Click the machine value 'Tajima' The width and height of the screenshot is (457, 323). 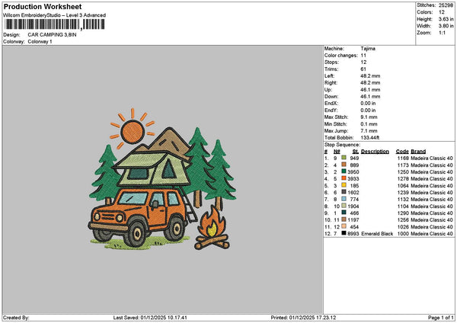pos(368,49)
